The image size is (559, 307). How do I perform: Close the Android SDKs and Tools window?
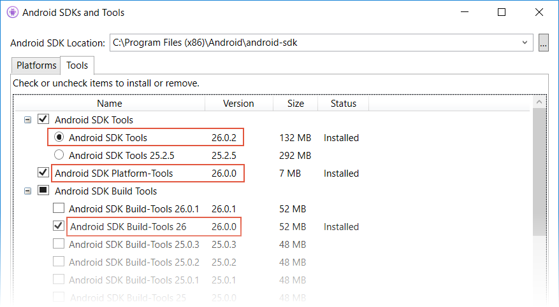[539, 13]
